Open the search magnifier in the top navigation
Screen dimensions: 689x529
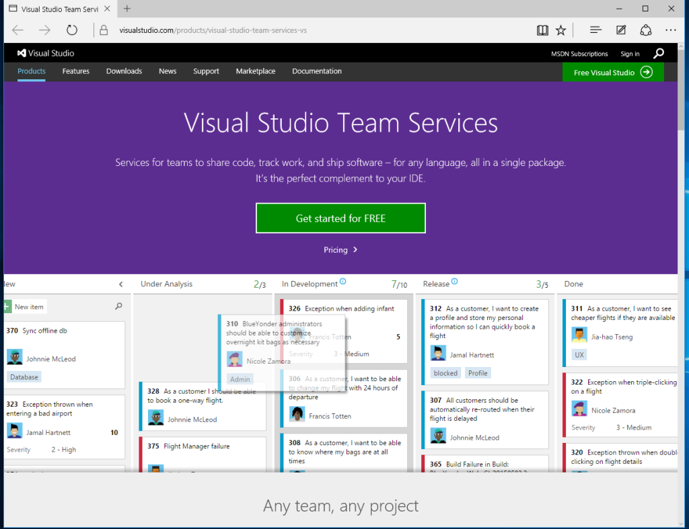[x=658, y=53]
